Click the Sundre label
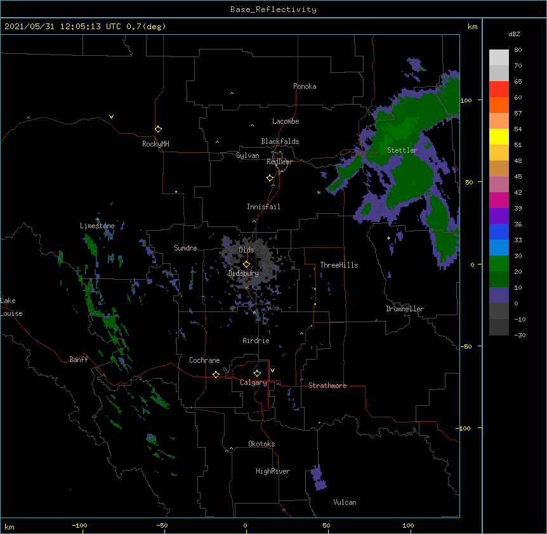This screenshot has width=547, height=534. tap(185, 248)
